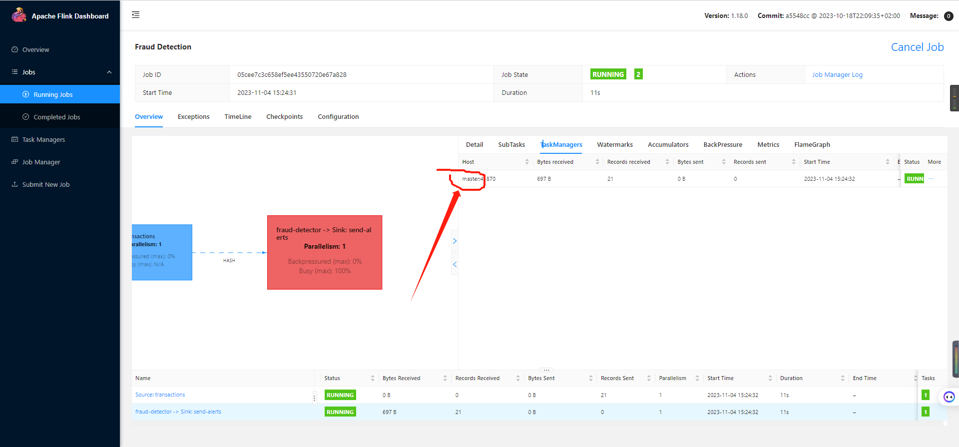Click Tasks badge in Source: transactions row
The height and width of the screenshot is (447, 959).
[926, 395]
